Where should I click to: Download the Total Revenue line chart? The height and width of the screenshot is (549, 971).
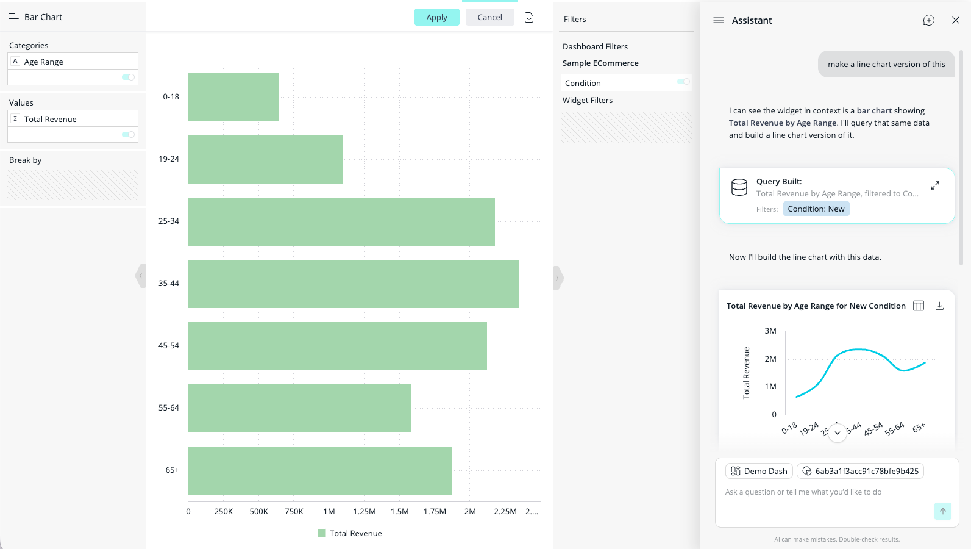(x=939, y=306)
